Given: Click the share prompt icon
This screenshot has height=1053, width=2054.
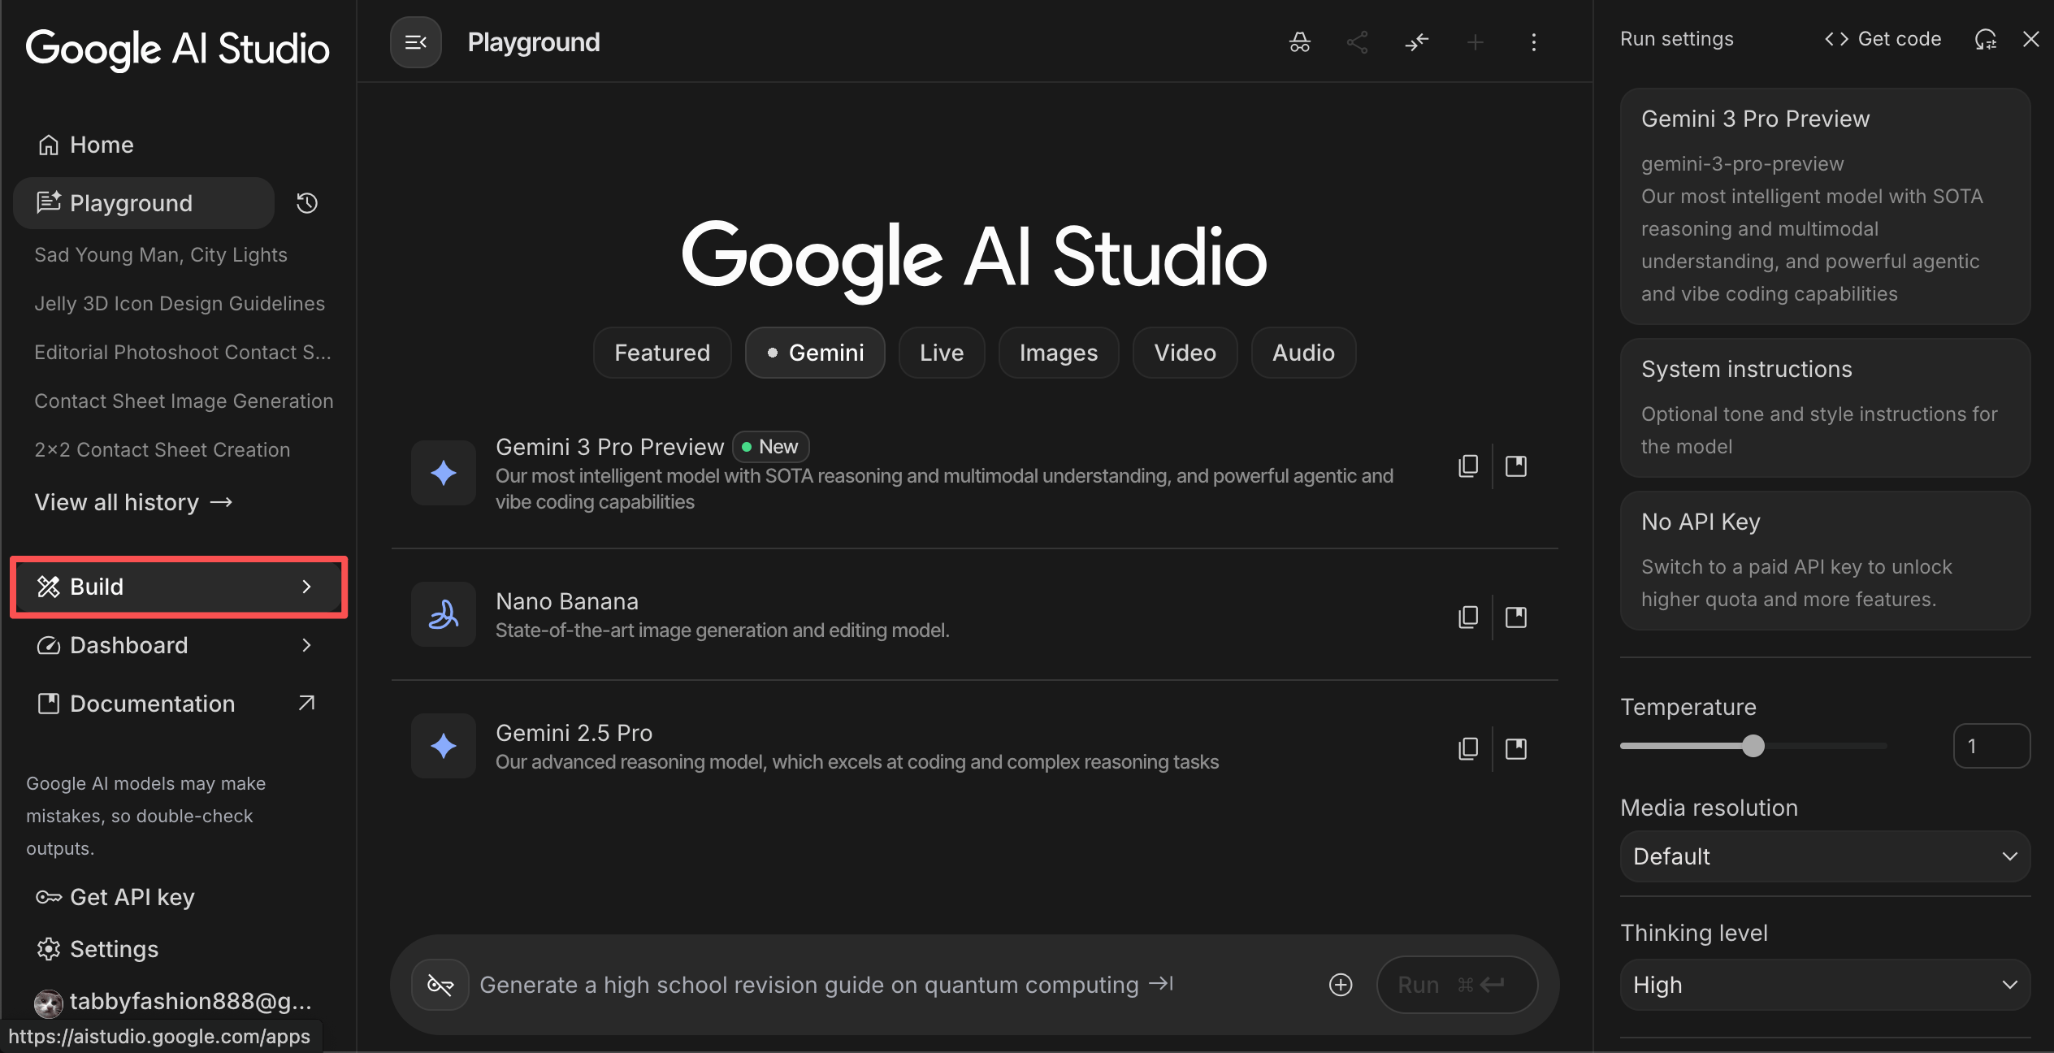Looking at the screenshot, I should pos(1357,42).
